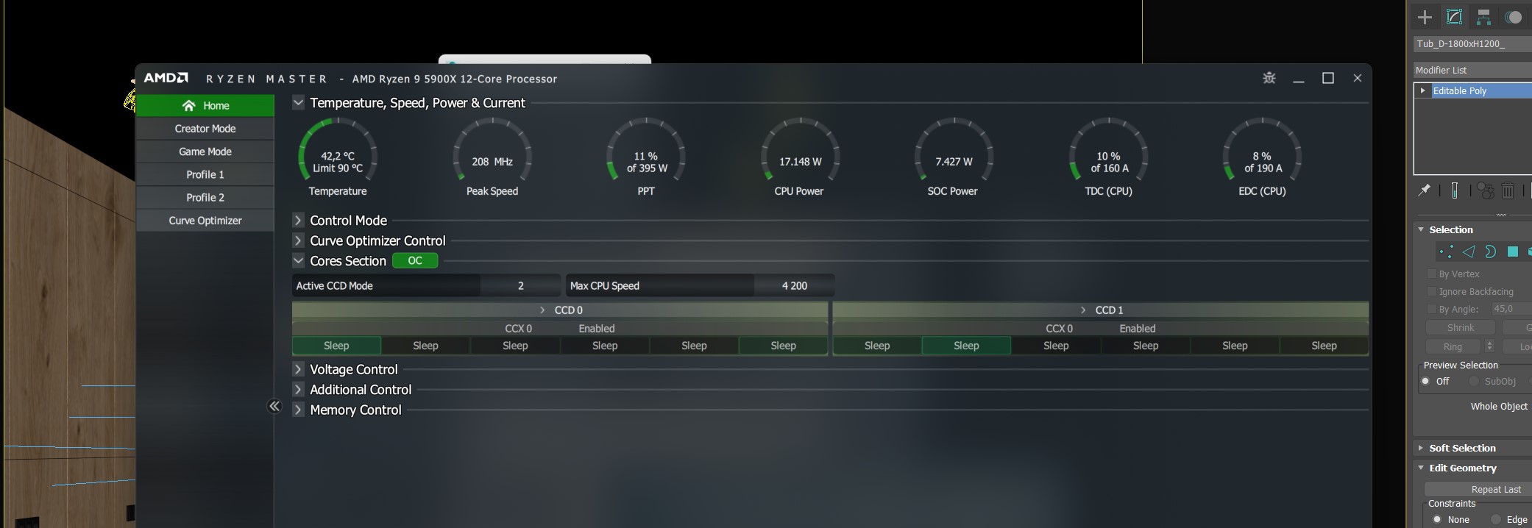
Task: Select the Edge constraints radio button
Action: pyautogui.click(x=1495, y=519)
